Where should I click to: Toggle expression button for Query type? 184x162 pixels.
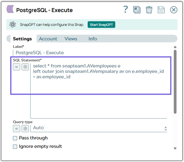point(17,128)
